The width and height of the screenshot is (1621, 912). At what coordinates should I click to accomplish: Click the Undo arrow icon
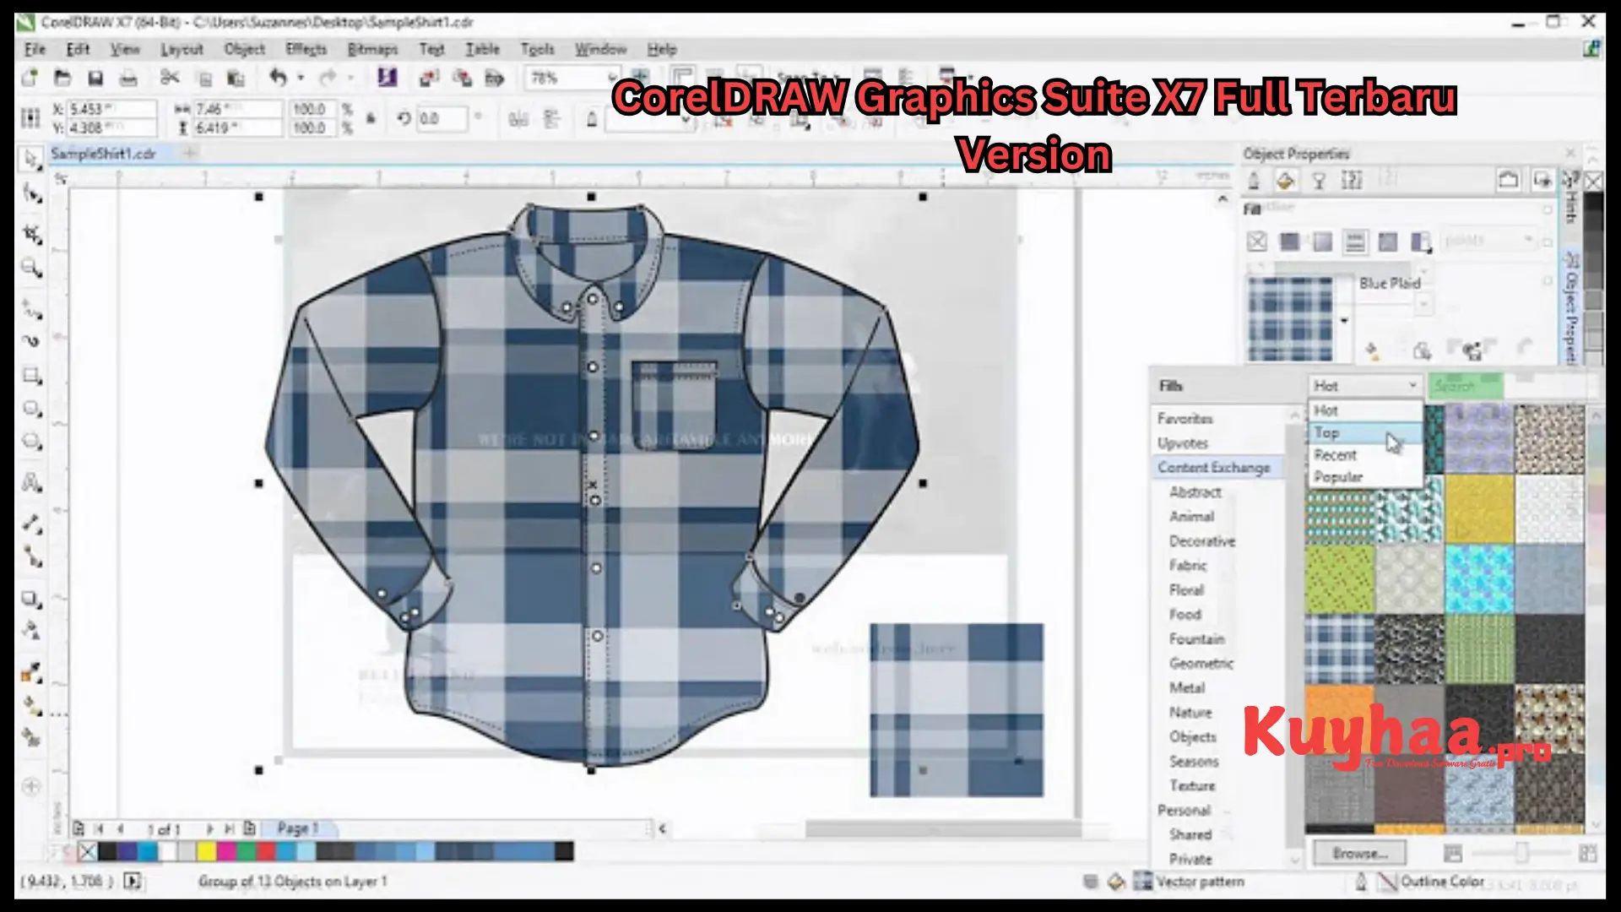pyautogui.click(x=277, y=78)
